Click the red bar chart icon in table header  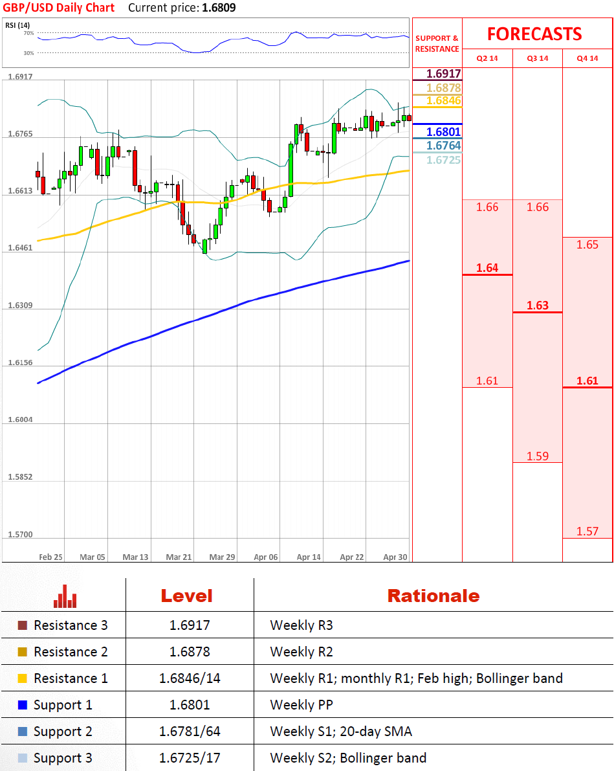[x=65, y=596]
